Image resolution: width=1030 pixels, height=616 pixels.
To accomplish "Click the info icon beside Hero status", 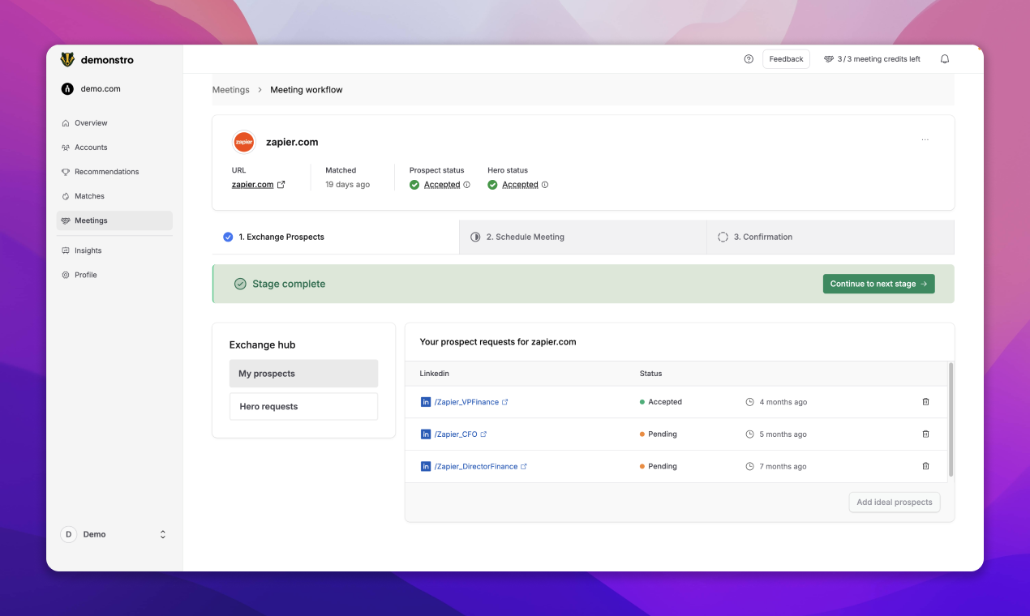I will tap(545, 185).
